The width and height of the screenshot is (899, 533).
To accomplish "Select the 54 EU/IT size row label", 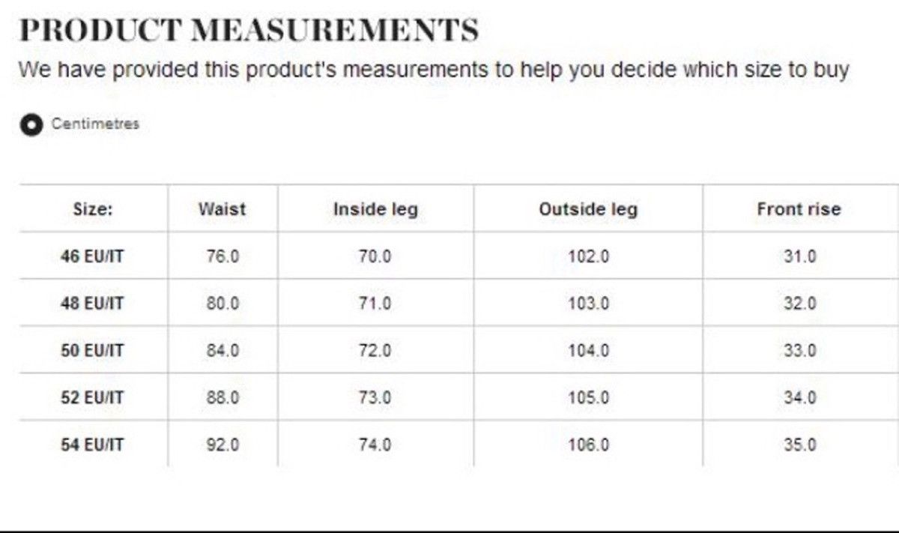I will pos(92,445).
